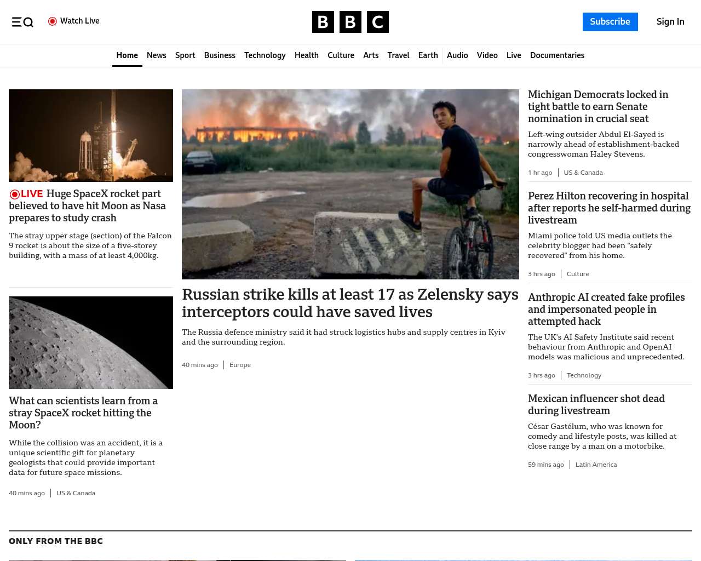701x561 pixels.
Task: Click 'While the collision was an accident' summary
Action: [85, 457]
